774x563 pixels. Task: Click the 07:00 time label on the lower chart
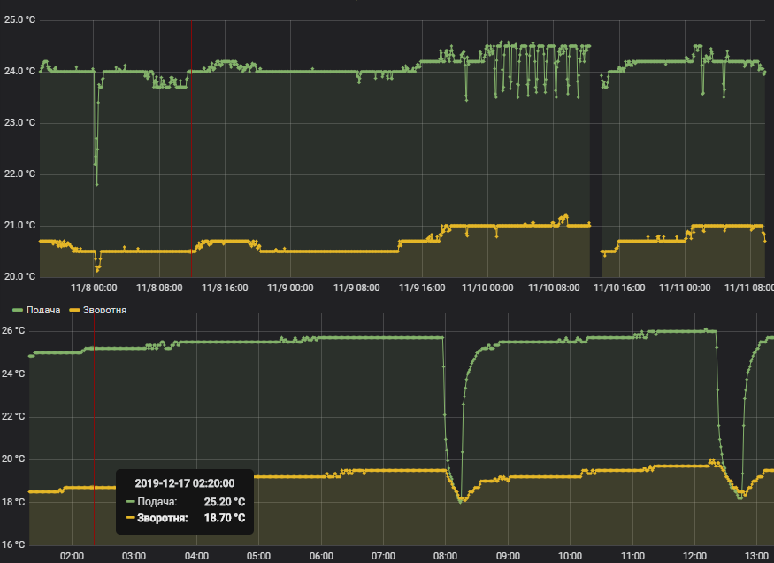(384, 557)
